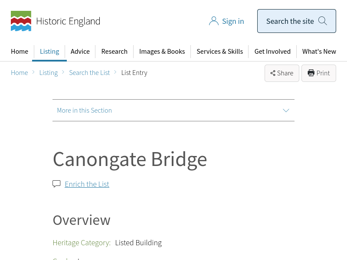Click the Share icon

[x=273, y=73]
